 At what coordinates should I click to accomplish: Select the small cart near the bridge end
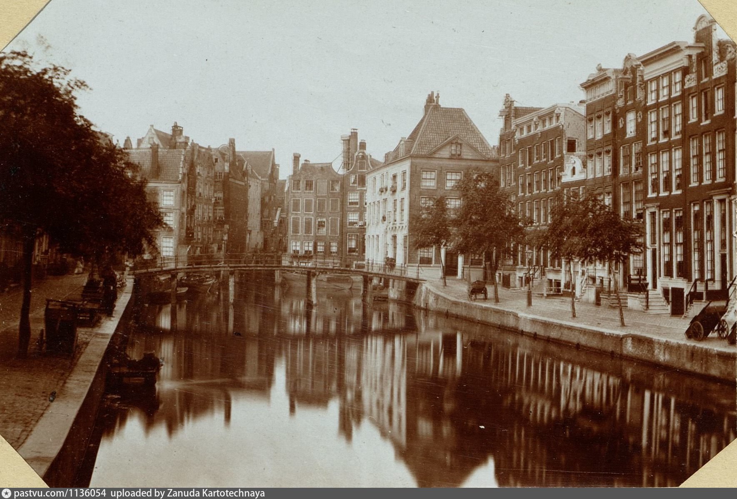coord(477,289)
